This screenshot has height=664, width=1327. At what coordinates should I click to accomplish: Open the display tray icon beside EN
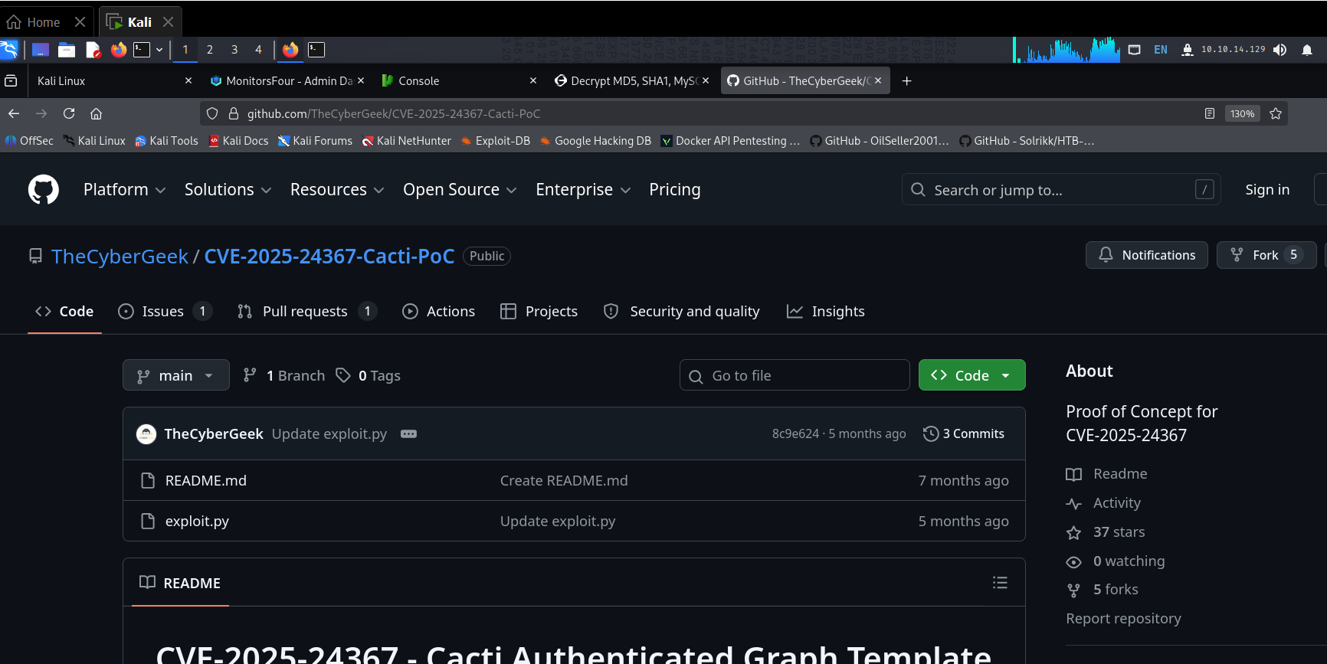pyautogui.click(x=1135, y=50)
